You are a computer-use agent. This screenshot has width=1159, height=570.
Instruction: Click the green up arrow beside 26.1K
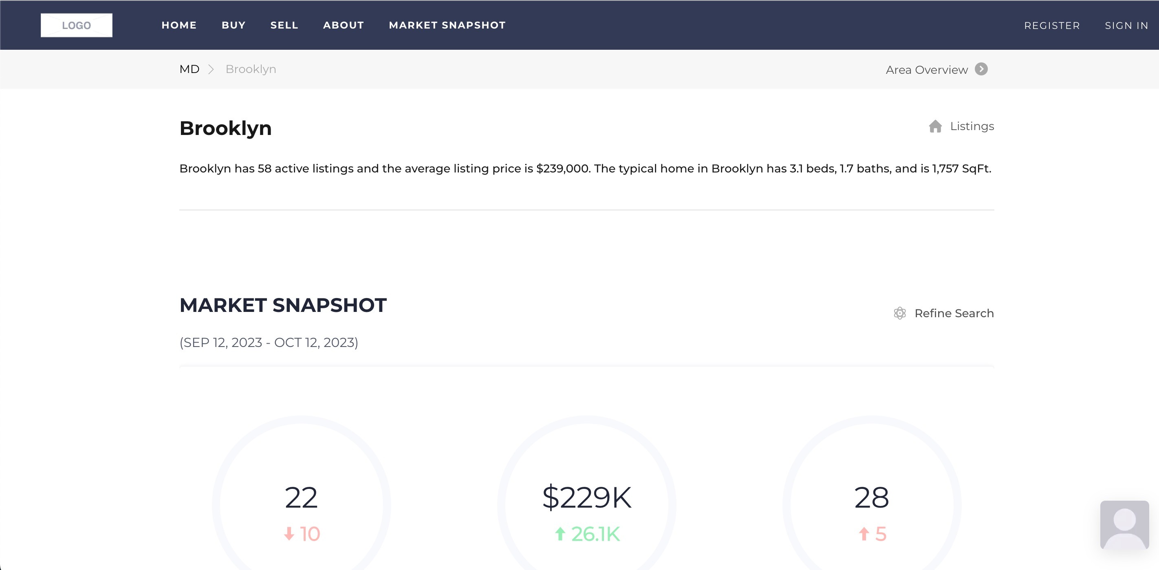click(560, 534)
